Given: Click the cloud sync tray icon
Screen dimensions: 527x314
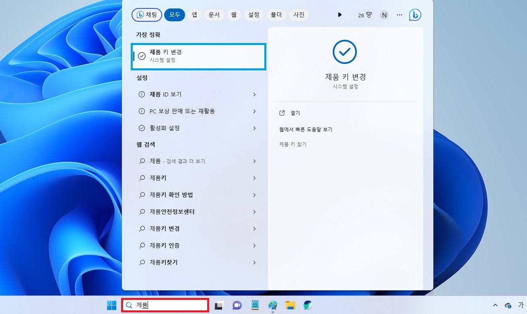Looking at the screenshot, I should point(508,305).
